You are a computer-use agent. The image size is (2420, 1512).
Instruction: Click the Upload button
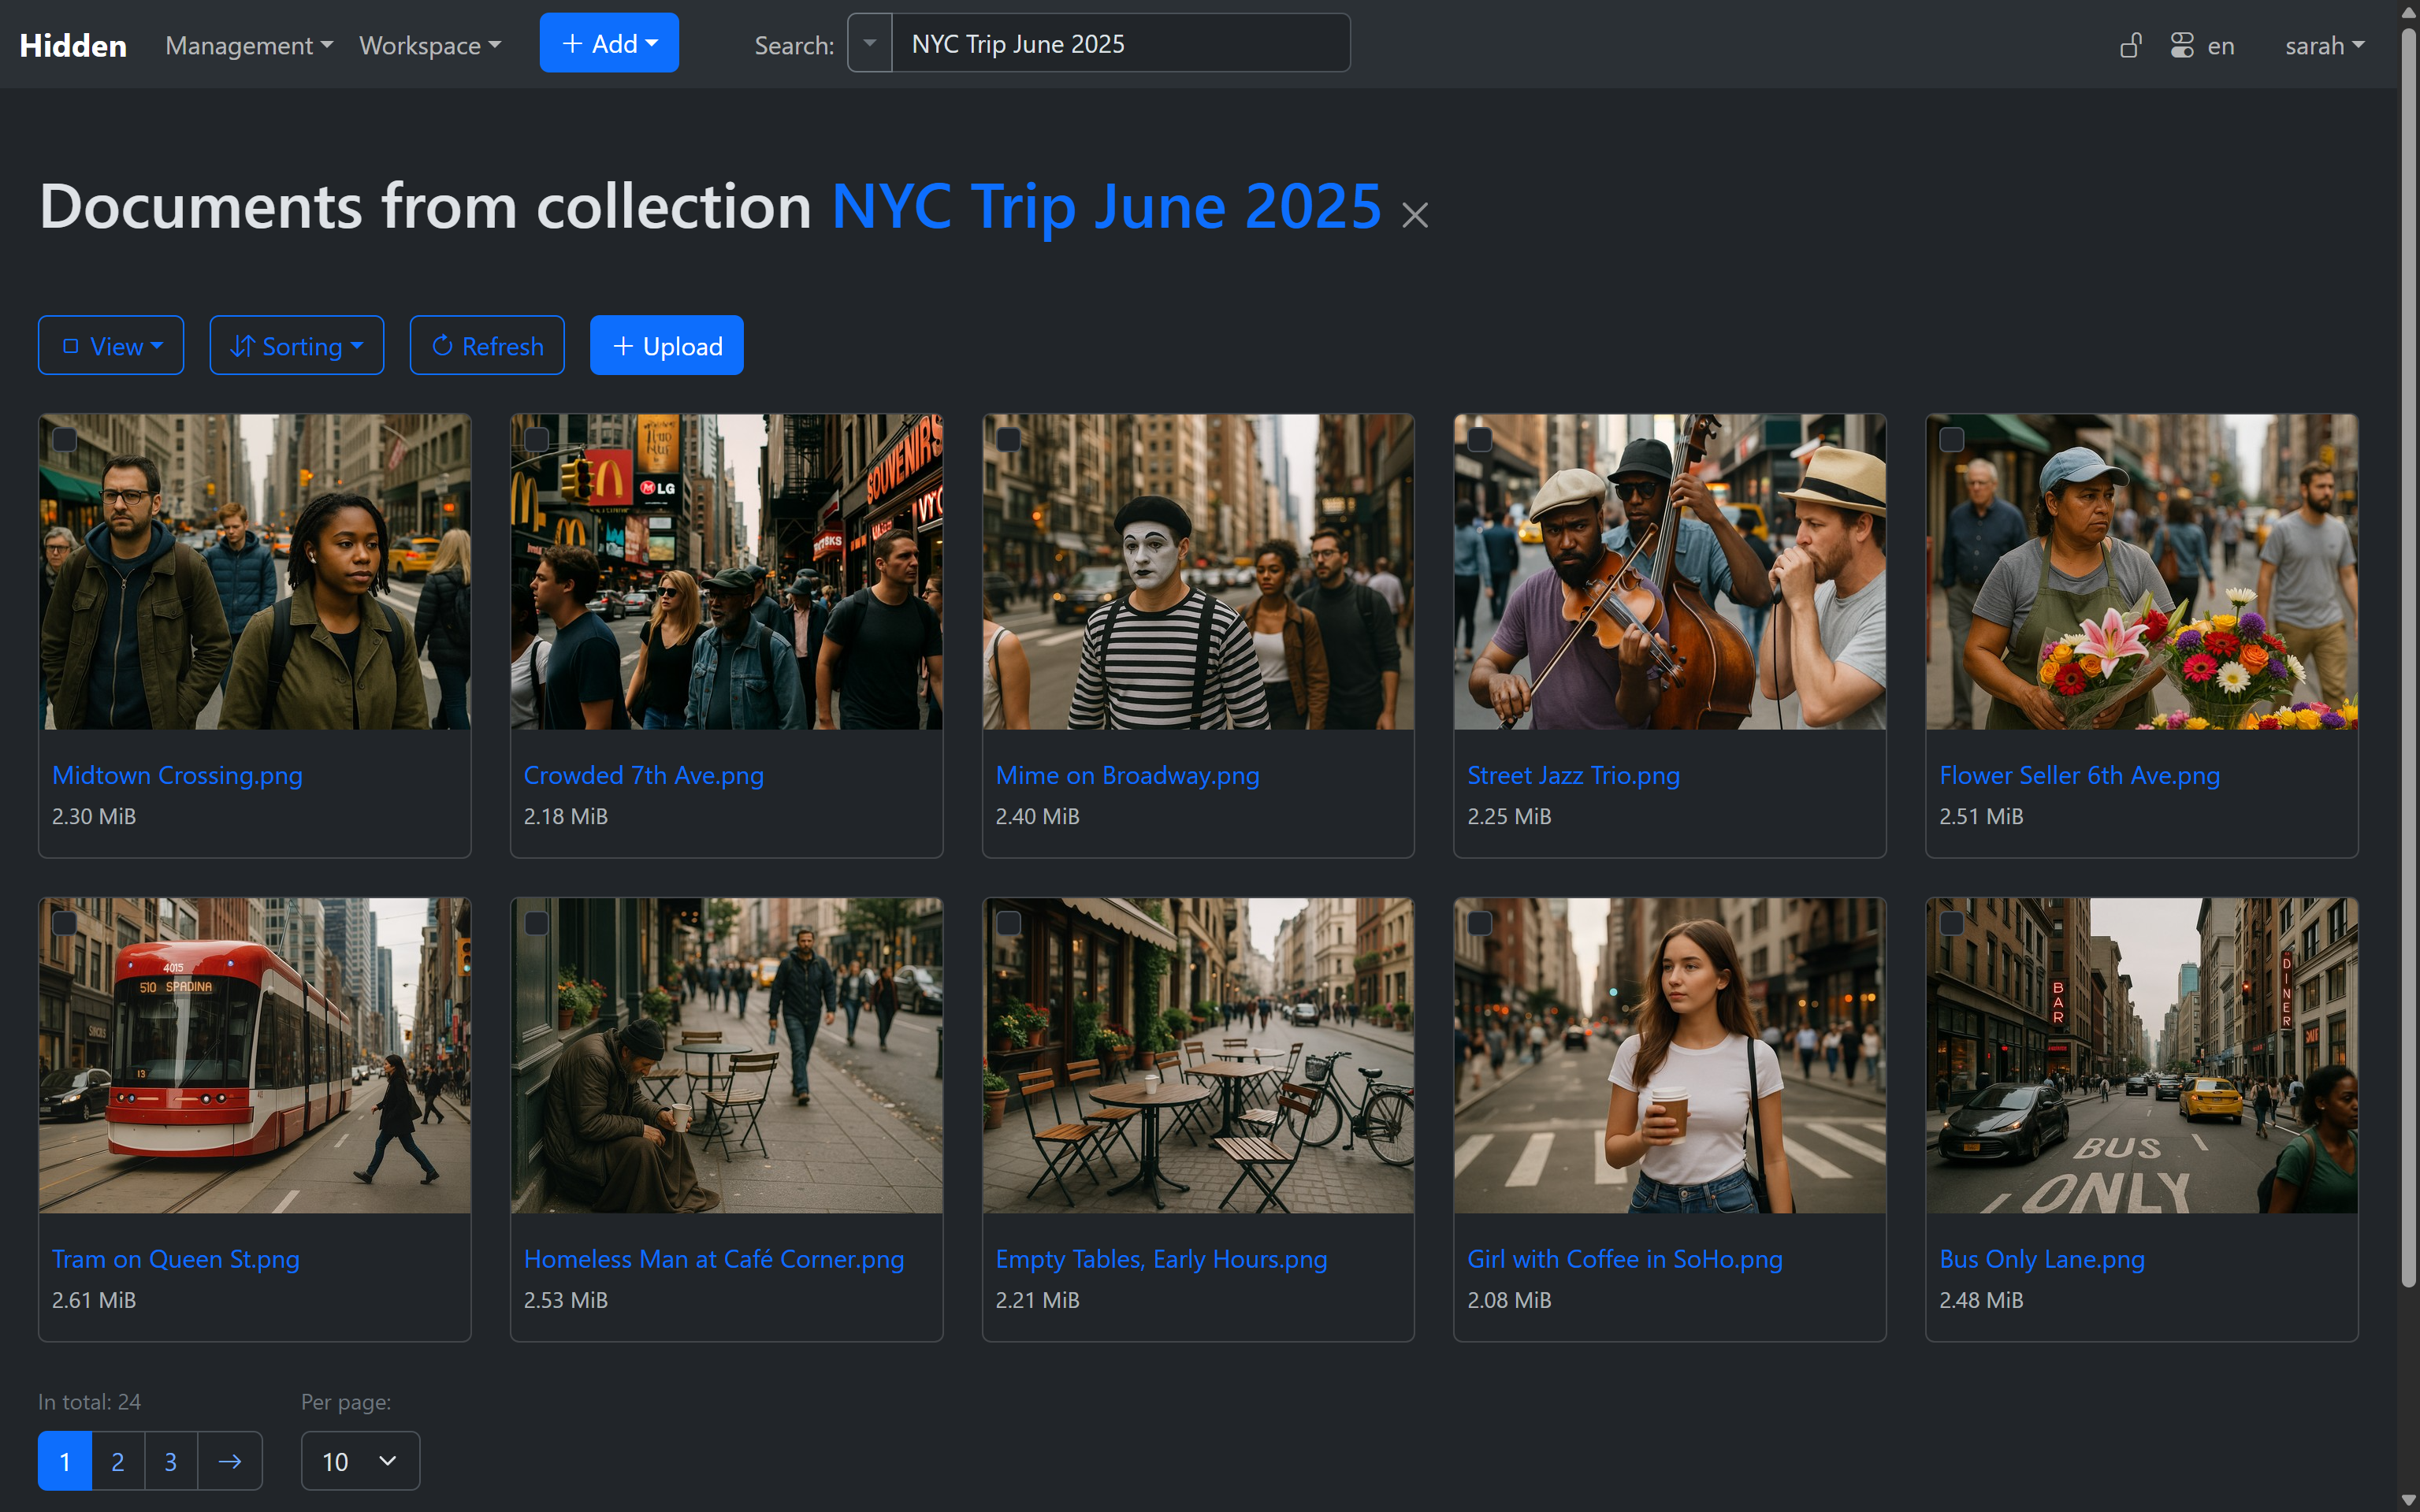coord(667,346)
